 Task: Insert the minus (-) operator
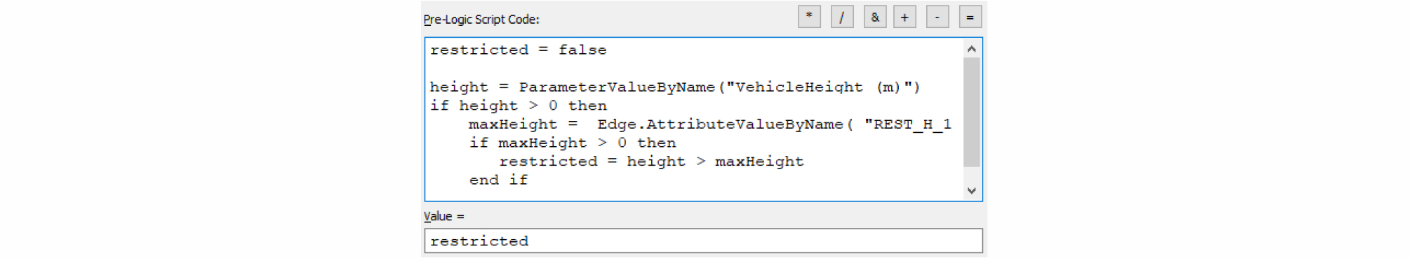point(937,17)
